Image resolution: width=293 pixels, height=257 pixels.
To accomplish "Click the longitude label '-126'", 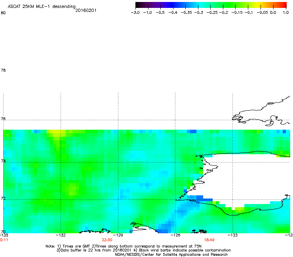I will (x=175, y=235).
